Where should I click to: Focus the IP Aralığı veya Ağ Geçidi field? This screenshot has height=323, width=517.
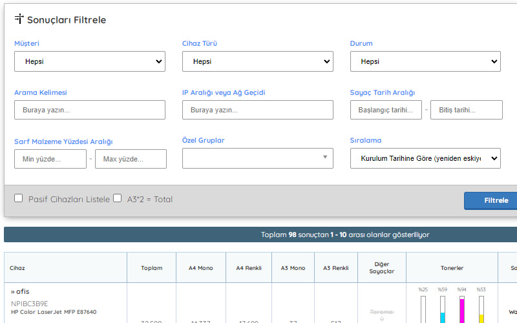coord(257,110)
